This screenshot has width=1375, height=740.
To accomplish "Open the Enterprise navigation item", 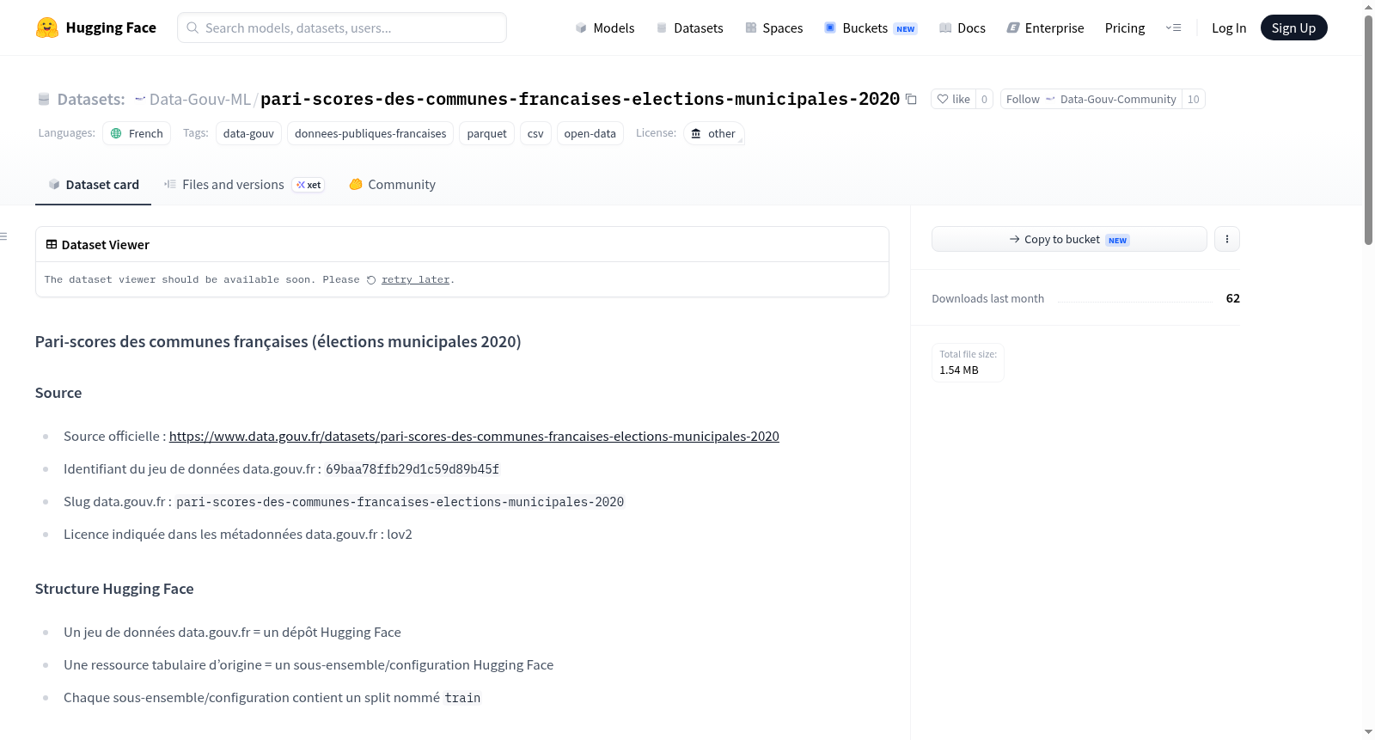I will click(x=1045, y=28).
